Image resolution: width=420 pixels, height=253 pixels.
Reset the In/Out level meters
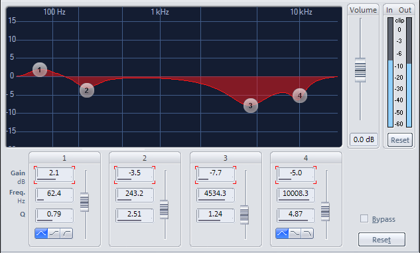point(400,140)
